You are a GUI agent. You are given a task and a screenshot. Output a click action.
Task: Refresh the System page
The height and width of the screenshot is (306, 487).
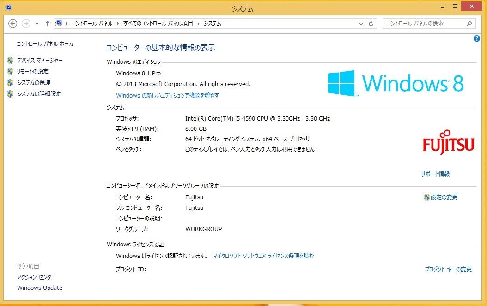point(371,24)
